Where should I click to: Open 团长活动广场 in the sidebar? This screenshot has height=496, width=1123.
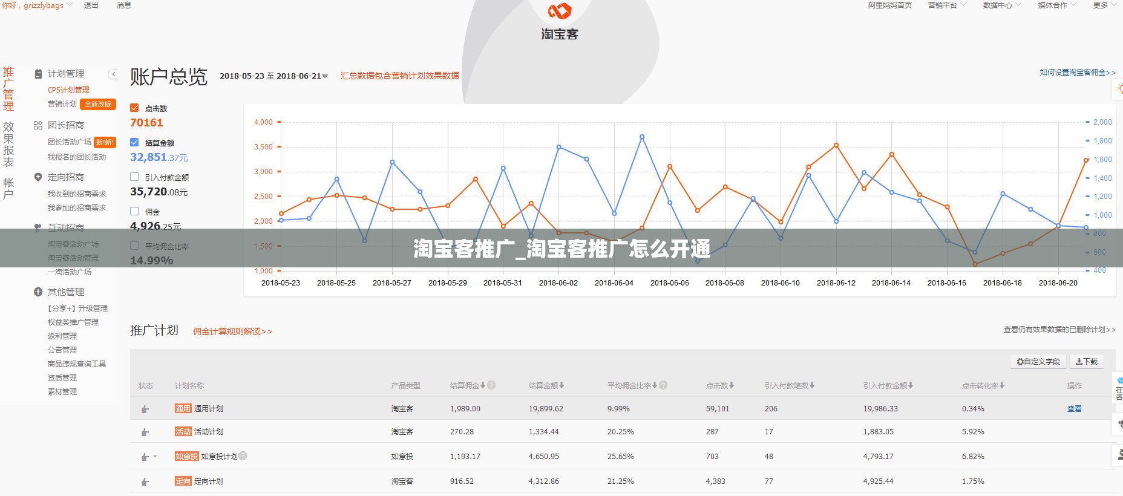coord(70,142)
